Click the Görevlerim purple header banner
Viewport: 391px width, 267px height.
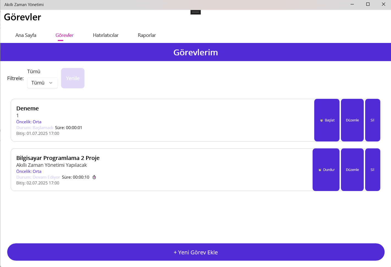point(195,52)
